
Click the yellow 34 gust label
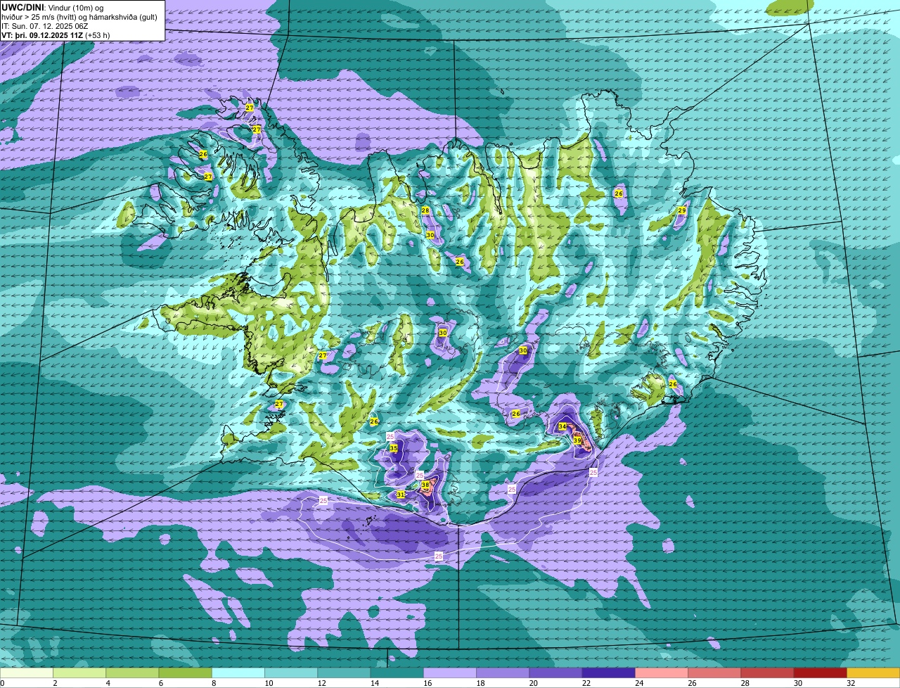[562, 427]
